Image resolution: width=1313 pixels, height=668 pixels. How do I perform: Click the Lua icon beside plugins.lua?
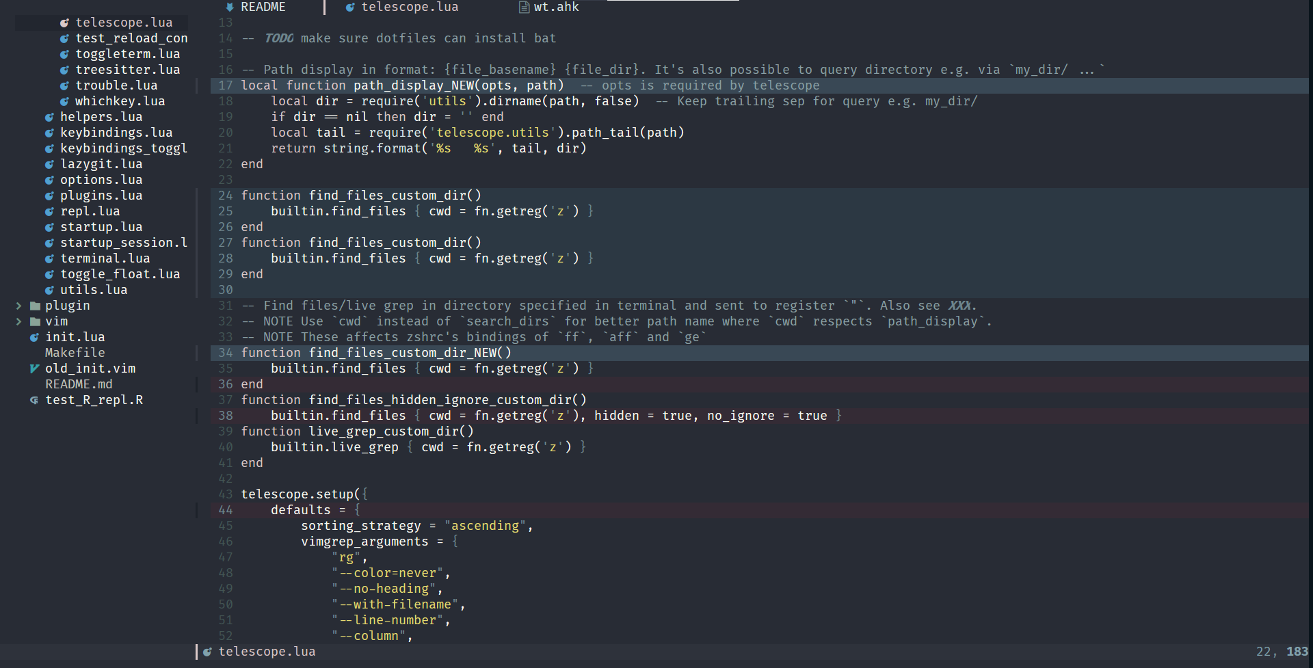coord(49,196)
